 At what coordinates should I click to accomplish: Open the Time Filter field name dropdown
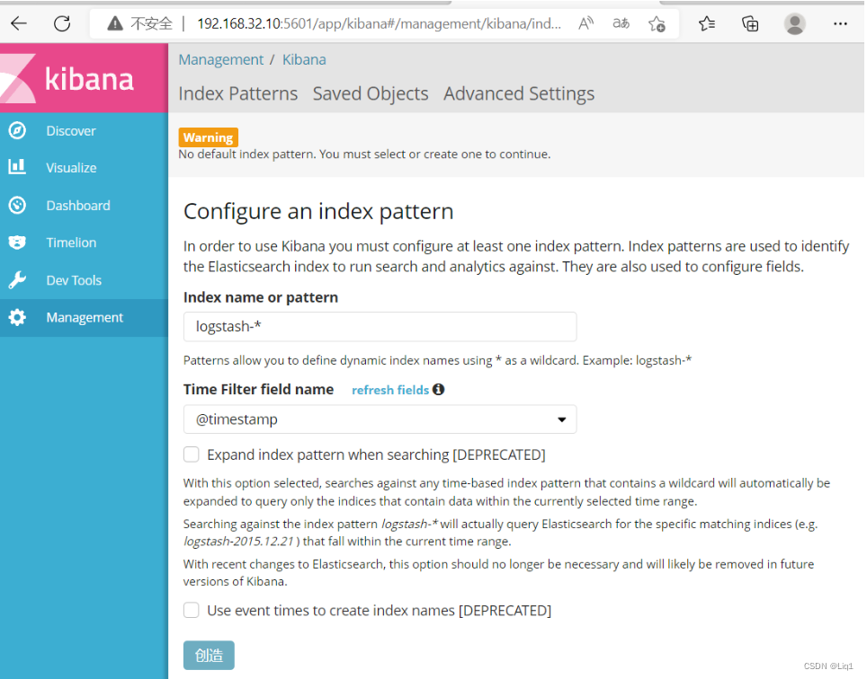380,419
